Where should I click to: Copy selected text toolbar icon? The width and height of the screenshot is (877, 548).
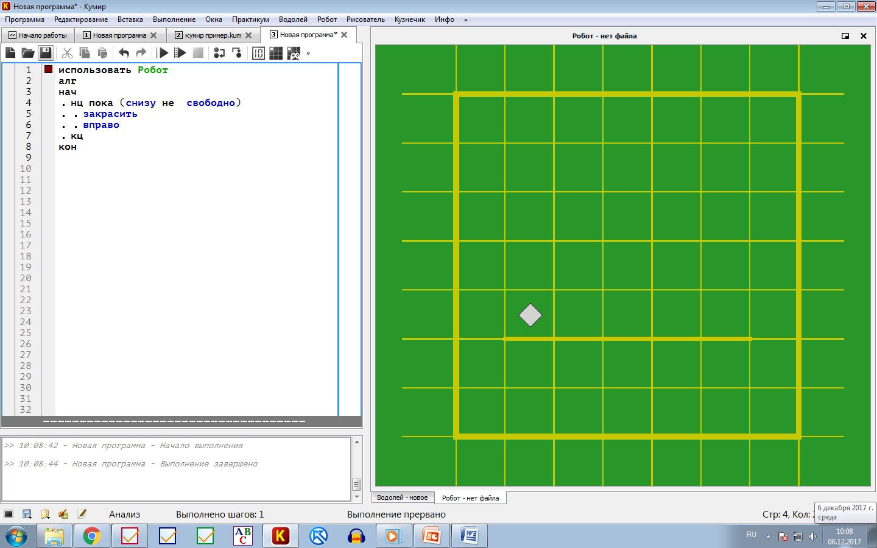pyautogui.click(x=85, y=53)
